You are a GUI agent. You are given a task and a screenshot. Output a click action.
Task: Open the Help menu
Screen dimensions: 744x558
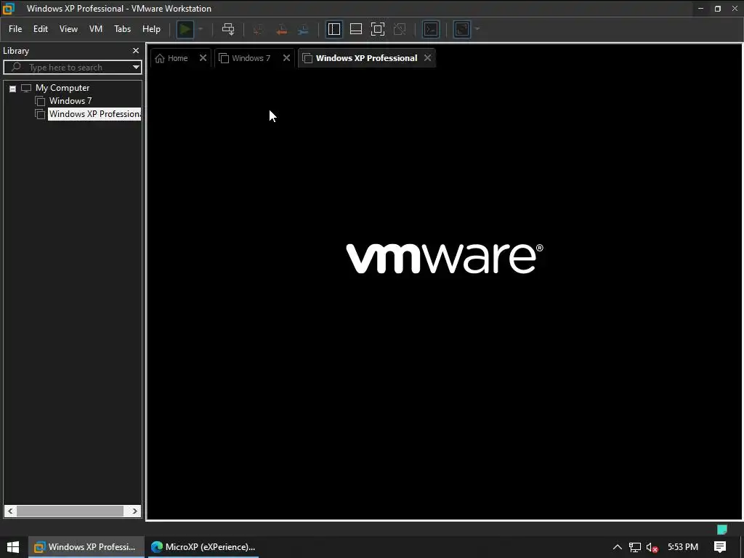coord(151,29)
